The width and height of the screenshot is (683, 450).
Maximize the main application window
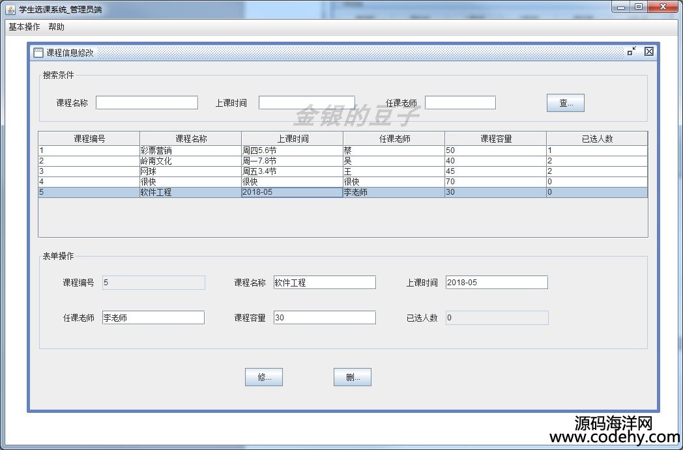[639, 7]
